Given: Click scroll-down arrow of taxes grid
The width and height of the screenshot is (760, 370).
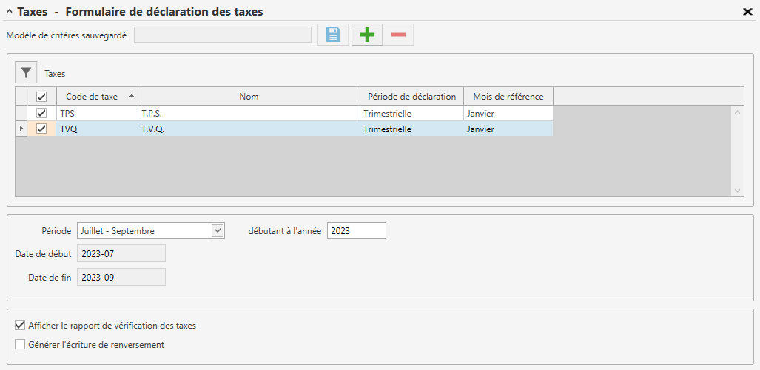Looking at the screenshot, I should point(737,191).
